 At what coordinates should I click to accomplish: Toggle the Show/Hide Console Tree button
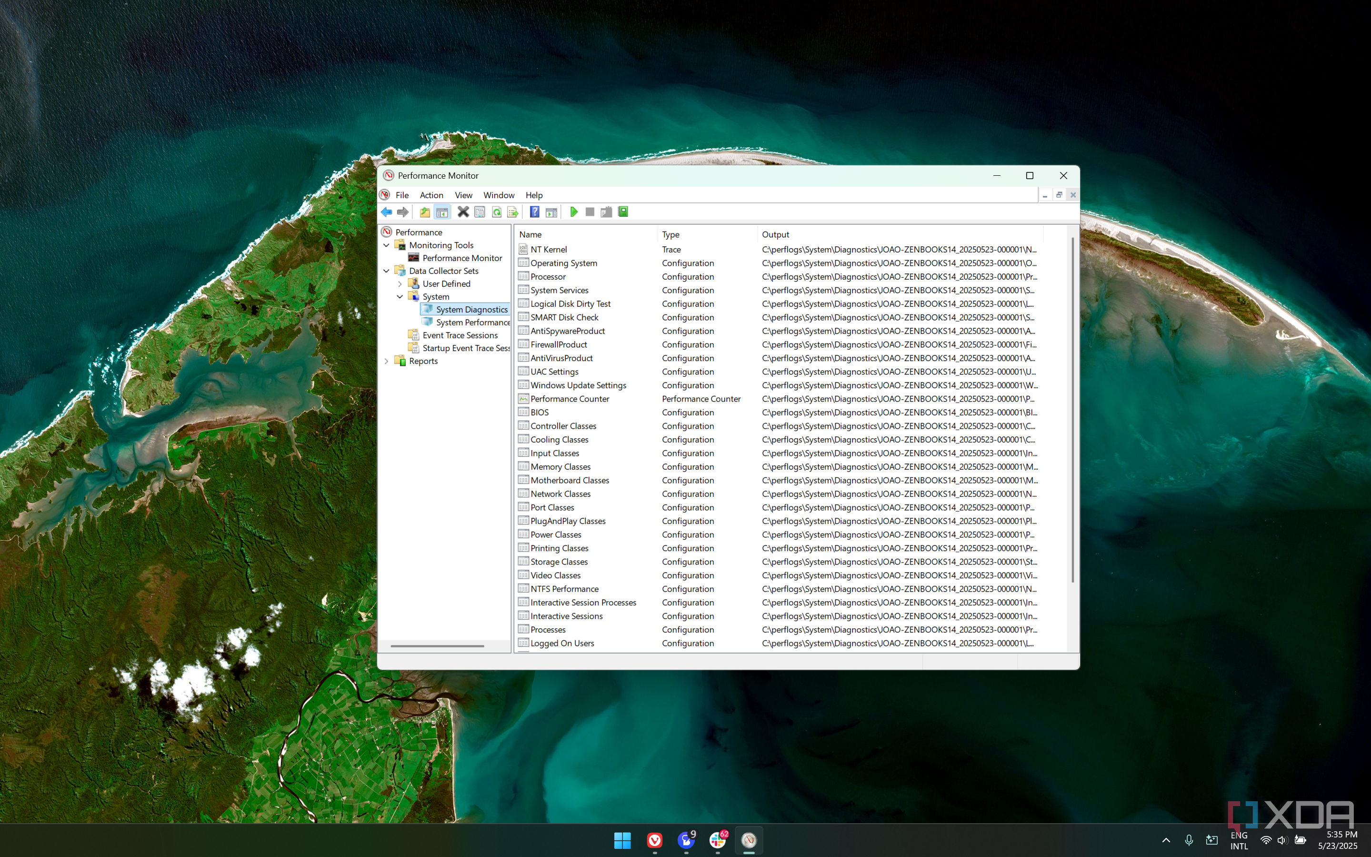pyautogui.click(x=442, y=212)
